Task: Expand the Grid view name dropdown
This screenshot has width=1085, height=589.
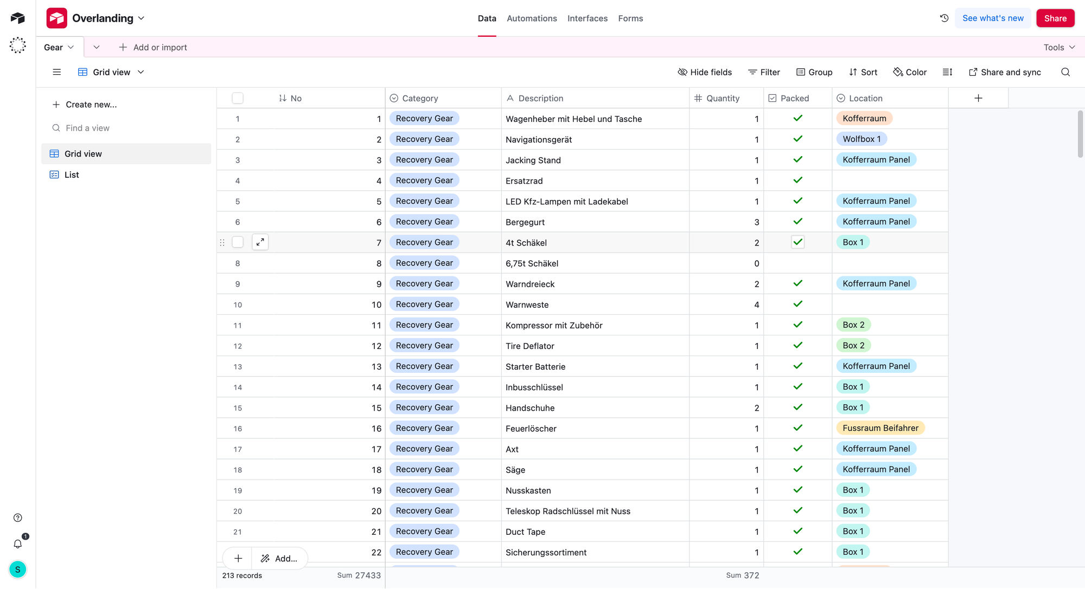Action: [x=141, y=72]
